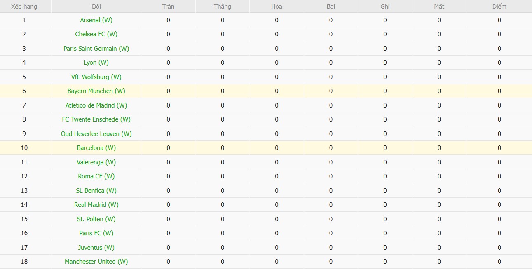Viewport: 532px width, 269px height.
Task: Select the Roma CF (W) link
Action: (96, 176)
